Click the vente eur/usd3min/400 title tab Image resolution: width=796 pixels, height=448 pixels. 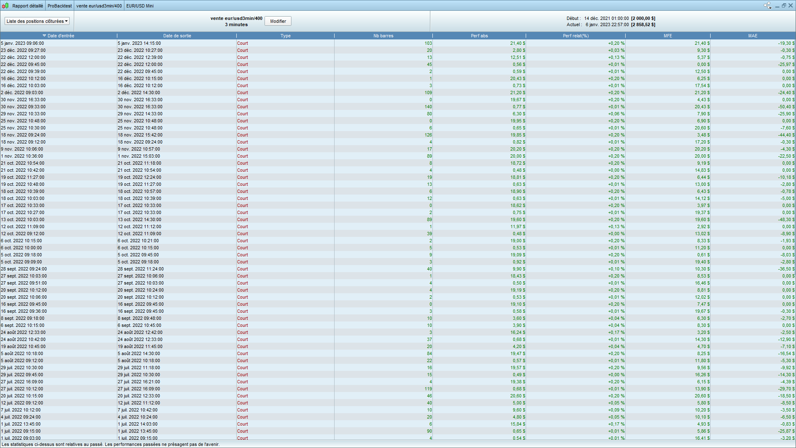tap(99, 6)
